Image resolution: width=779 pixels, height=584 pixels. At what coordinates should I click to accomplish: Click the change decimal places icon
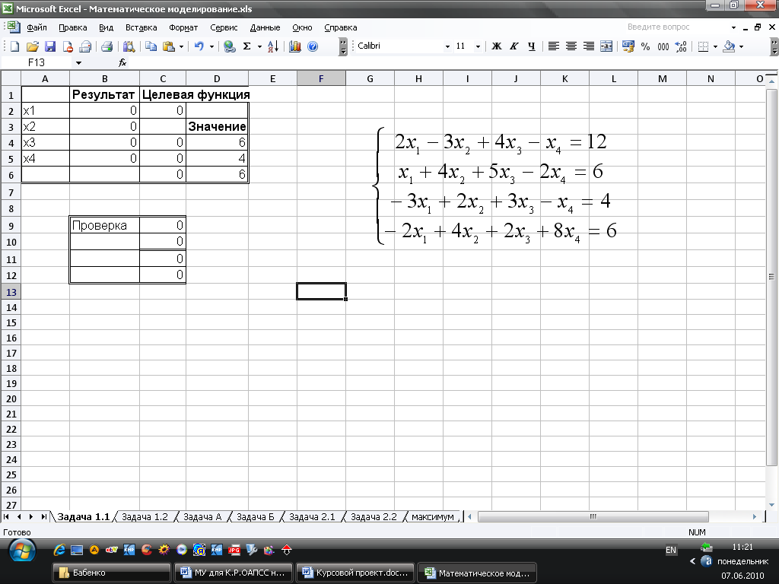click(681, 46)
